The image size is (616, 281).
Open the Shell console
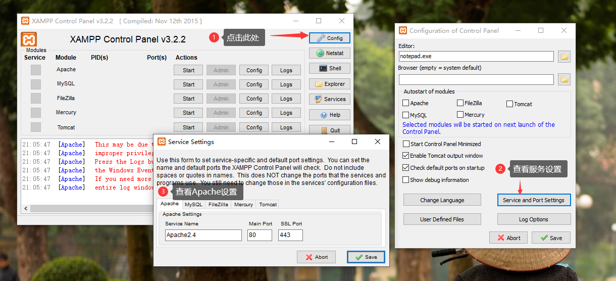pyautogui.click(x=330, y=68)
